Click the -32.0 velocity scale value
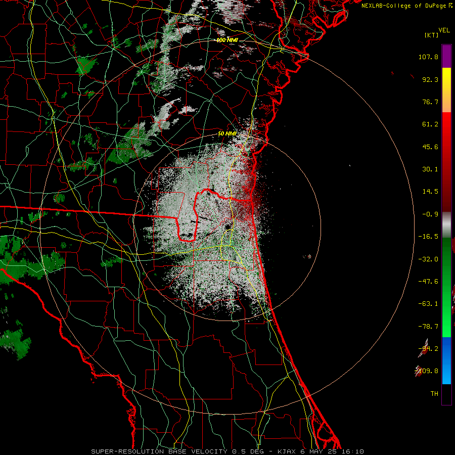 428,259
